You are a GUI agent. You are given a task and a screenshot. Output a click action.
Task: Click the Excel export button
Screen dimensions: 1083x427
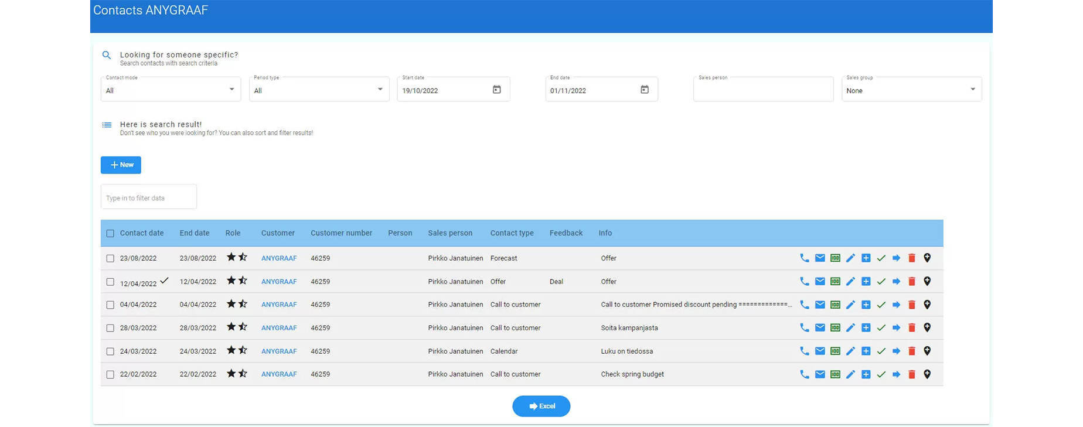[541, 406]
